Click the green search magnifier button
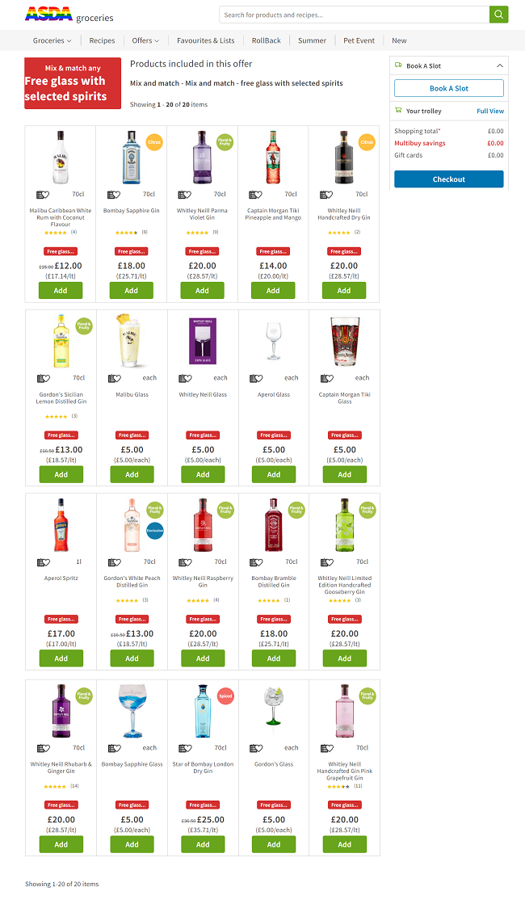The image size is (525, 908). click(498, 15)
